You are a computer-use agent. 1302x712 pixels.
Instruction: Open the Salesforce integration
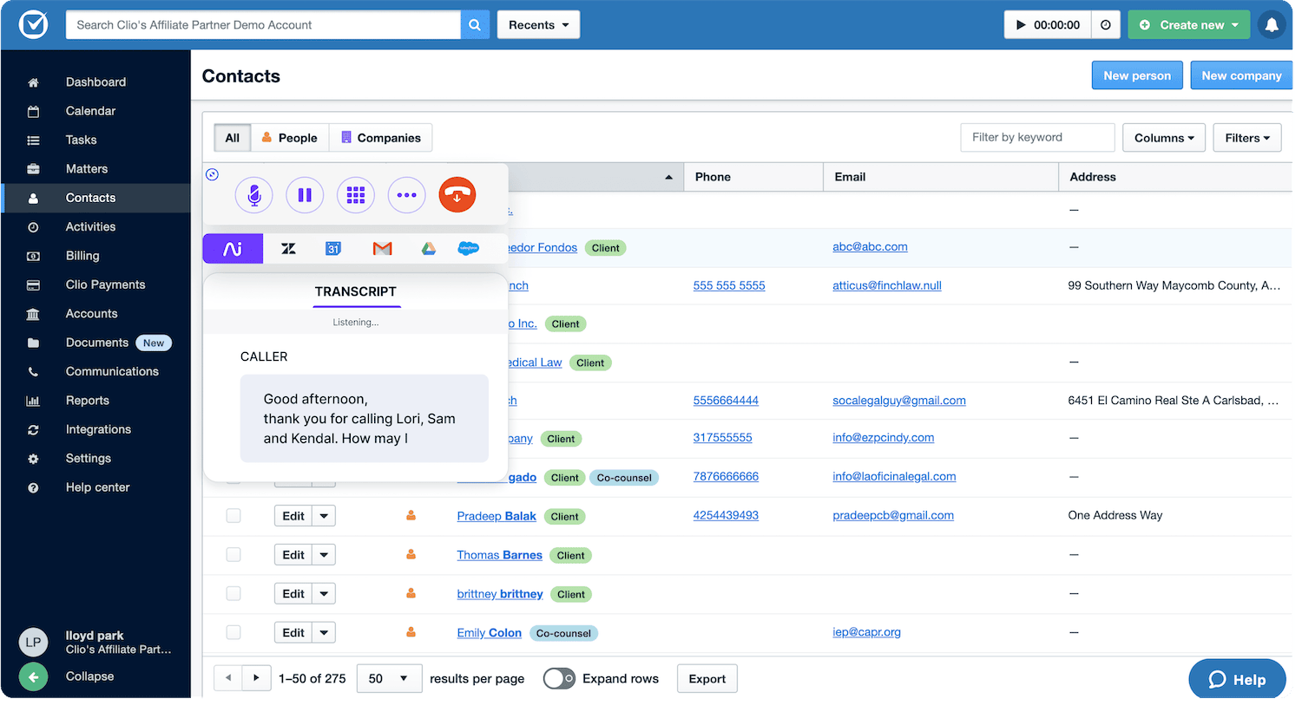point(469,248)
